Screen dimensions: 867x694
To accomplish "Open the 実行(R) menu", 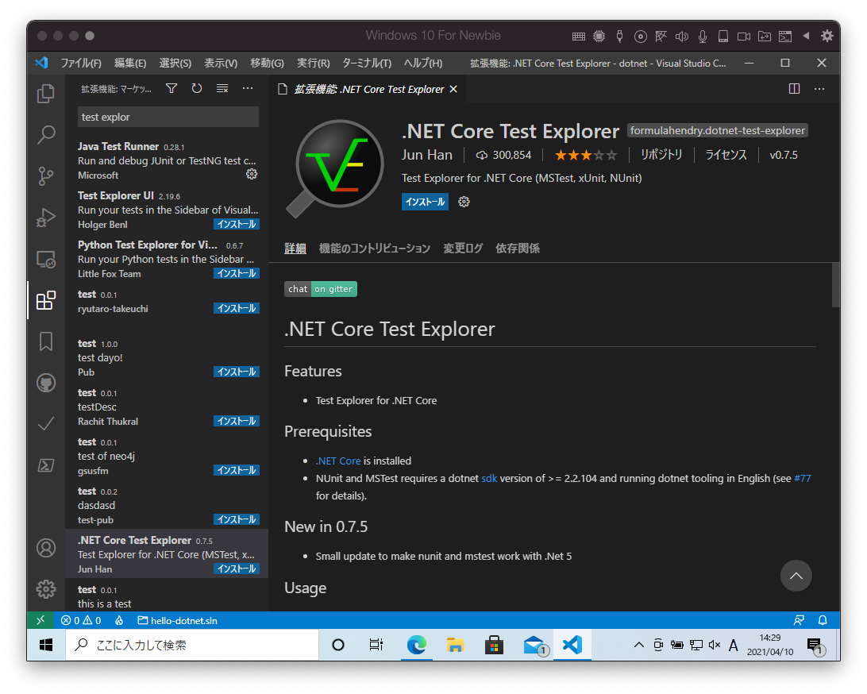I will 313,63.
